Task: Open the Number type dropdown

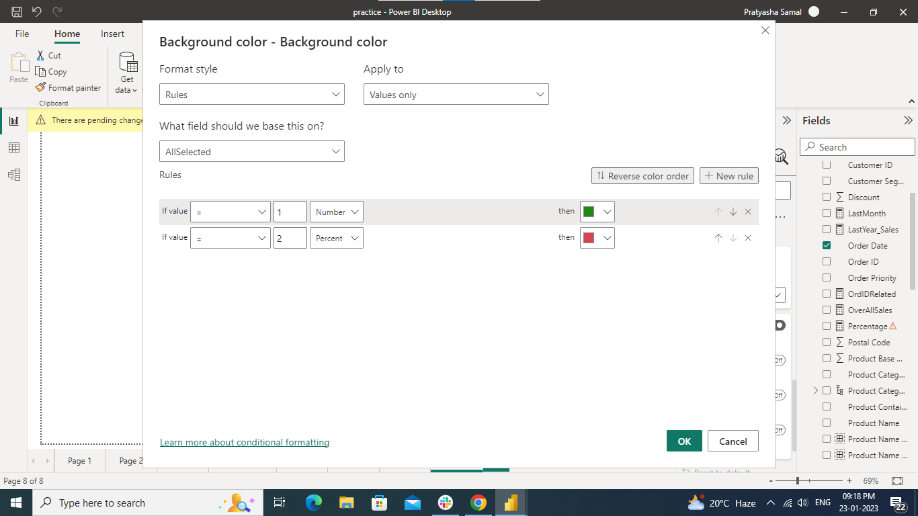Action: pos(337,212)
